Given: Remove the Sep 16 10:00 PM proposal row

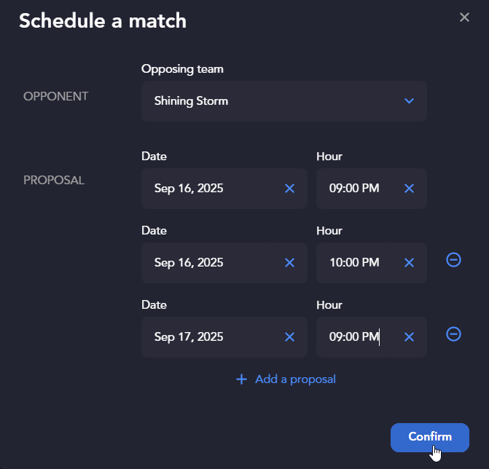Looking at the screenshot, I should (453, 260).
